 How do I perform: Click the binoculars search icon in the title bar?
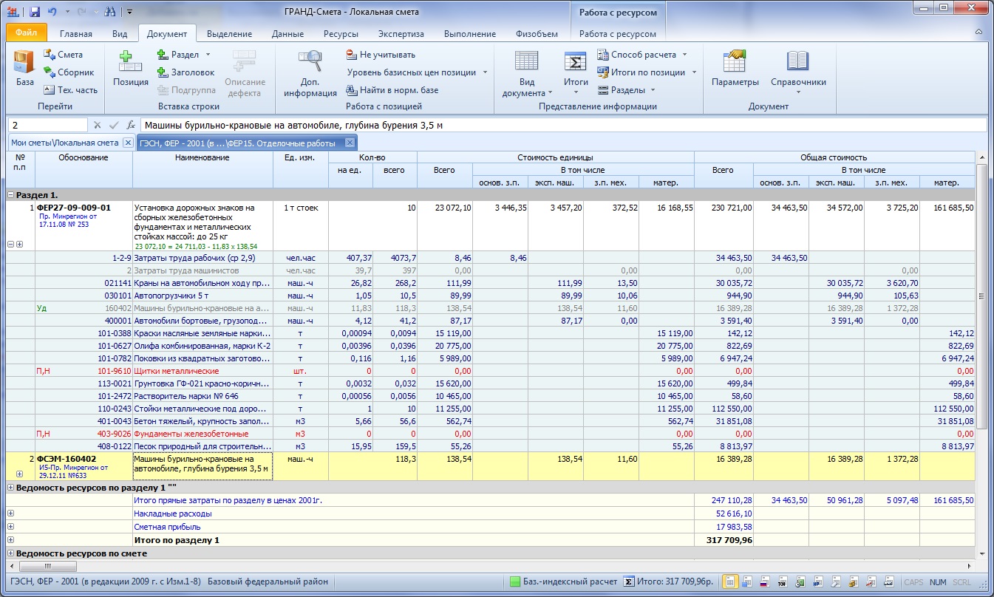point(110,12)
